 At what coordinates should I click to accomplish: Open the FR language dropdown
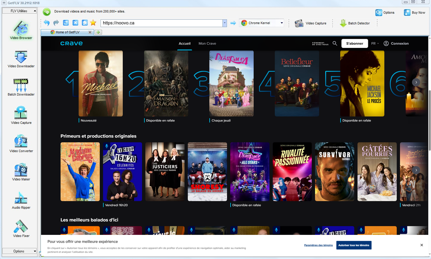(375, 43)
